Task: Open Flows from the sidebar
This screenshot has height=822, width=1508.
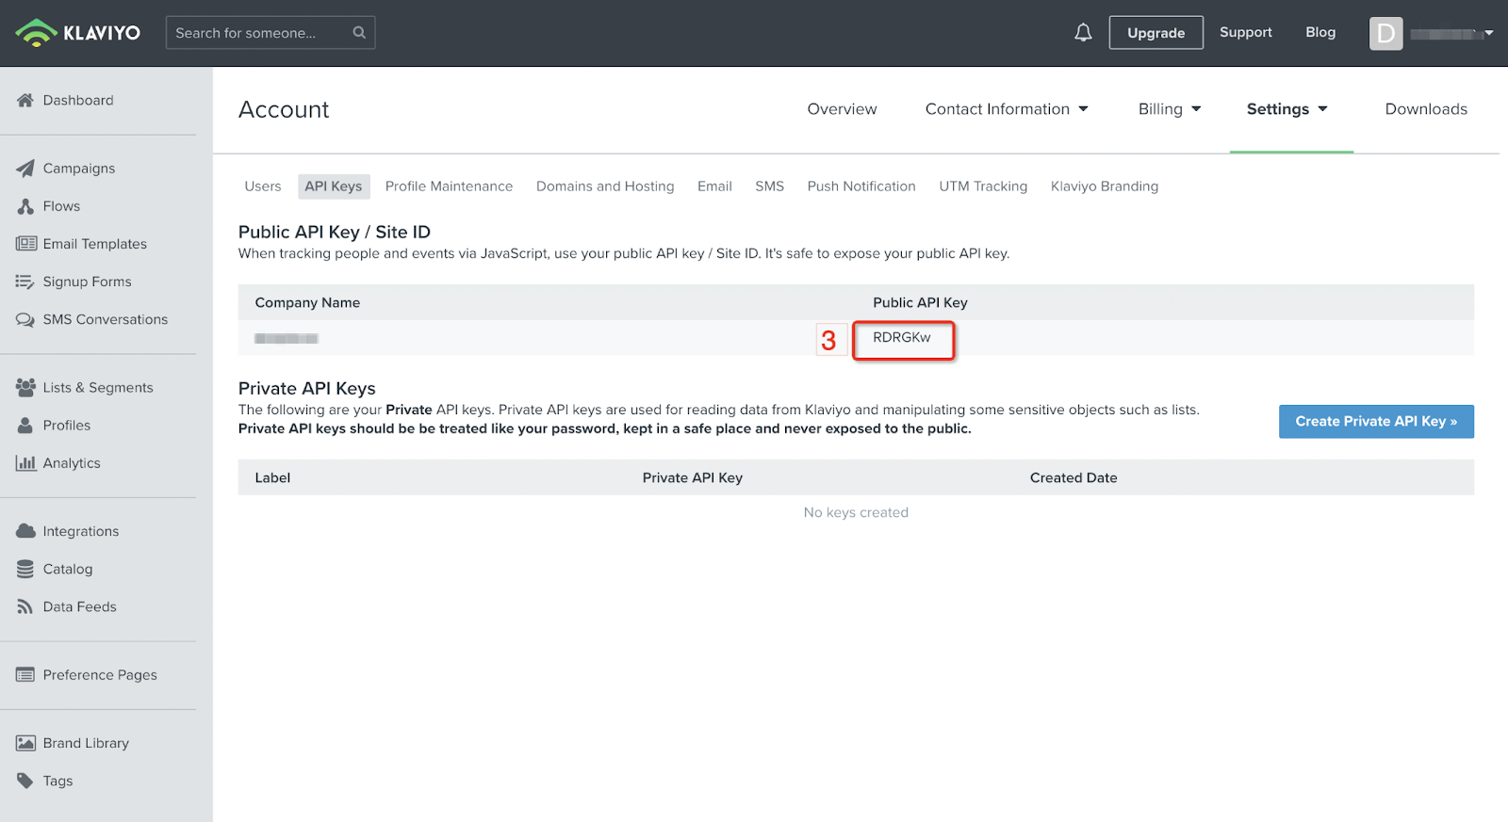Action: point(61,206)
